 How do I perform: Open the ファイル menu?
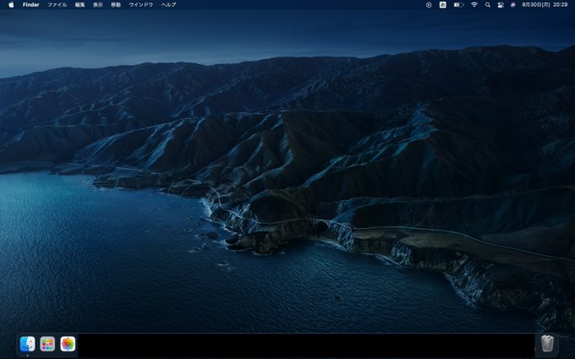57,5
